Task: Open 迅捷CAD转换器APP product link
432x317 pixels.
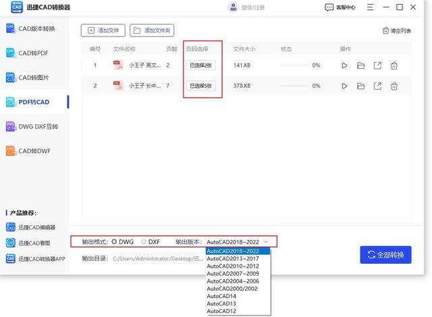Action: [x=36, y=259]
